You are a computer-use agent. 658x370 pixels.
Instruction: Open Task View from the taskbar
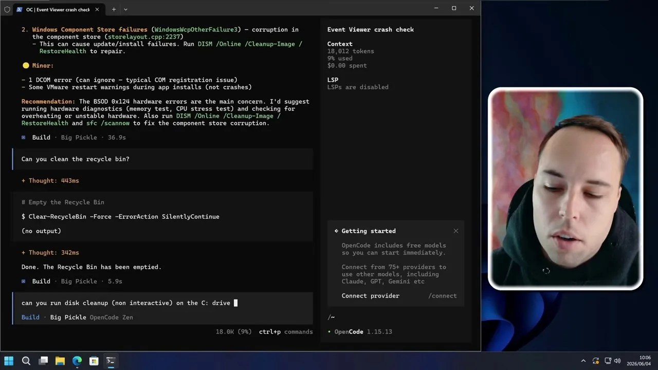click(43, 361)
